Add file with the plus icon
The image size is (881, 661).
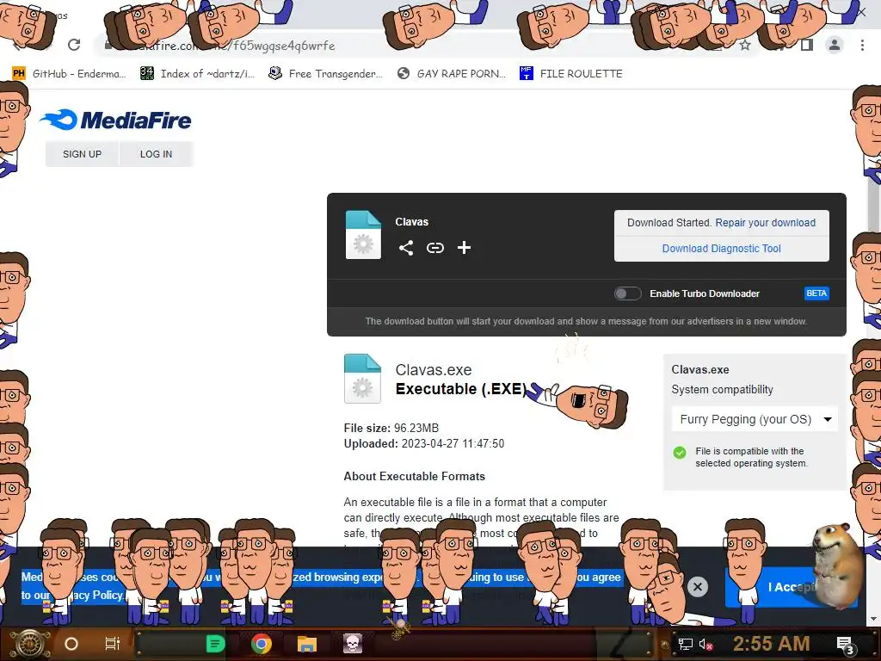464,248
